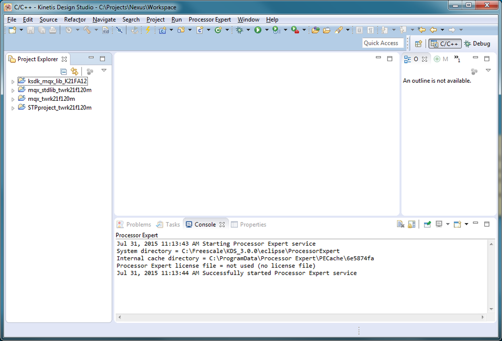The width and height of the screenshot is (502, 341).
Task: Click the New C/C++ Project icon
Action: tap(163, 30)
